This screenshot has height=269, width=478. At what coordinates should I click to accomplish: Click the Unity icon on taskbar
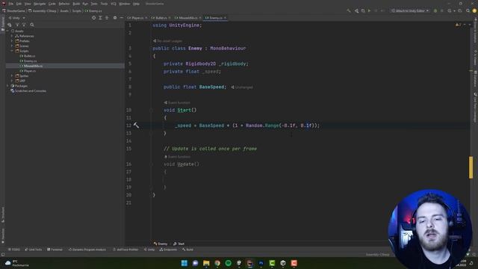tap(283, 263)
